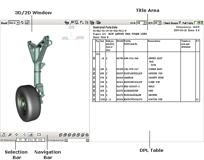Click the green Excel export icon

pos(199,23)
